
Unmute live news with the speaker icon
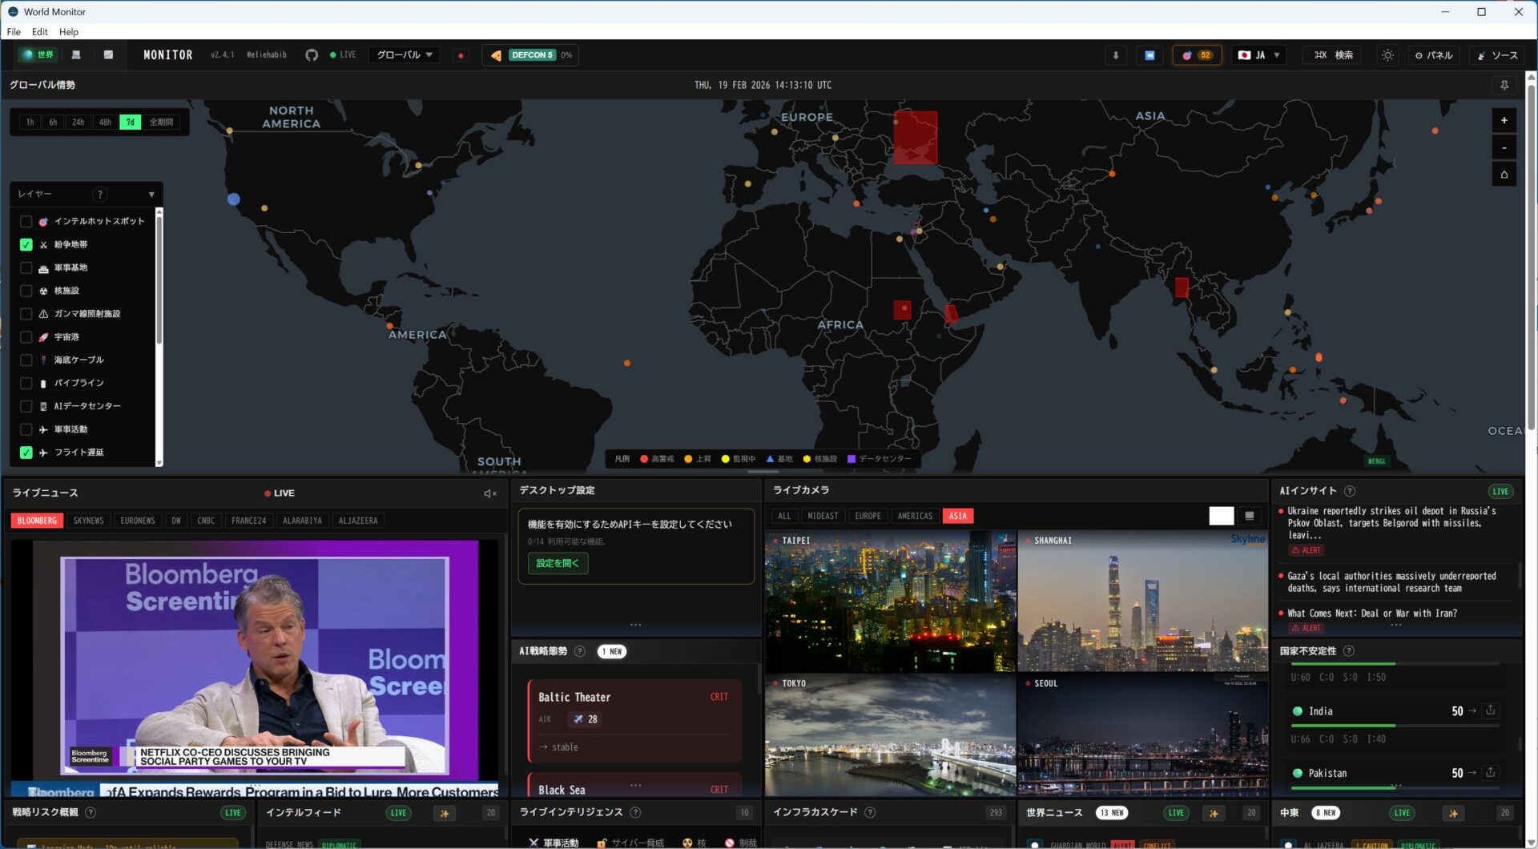489,493
